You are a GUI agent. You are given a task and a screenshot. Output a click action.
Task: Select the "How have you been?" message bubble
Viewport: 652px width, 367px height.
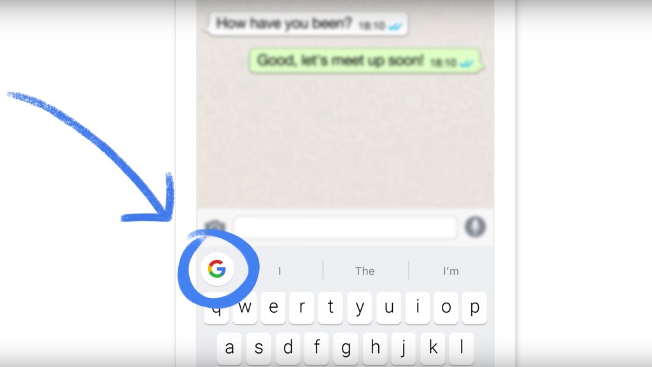tap(306, 24)
